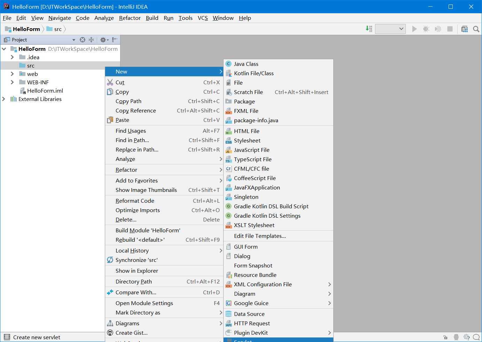Click the tool windows toggle icon in status bar
This screenshot has width=482, height=342.
pyautogui.click(x=7, y=337)
